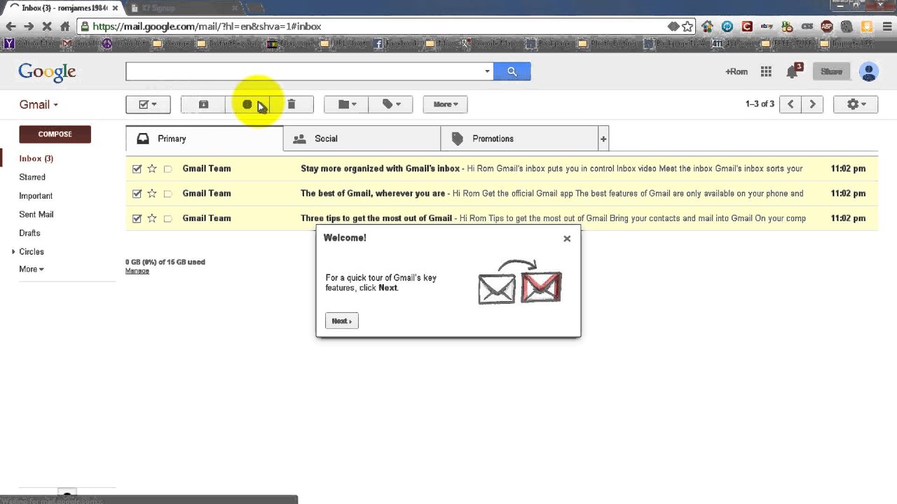This screenshot has height=504, width=897.
Task: Close the Welcome popup
Action: 567,239
